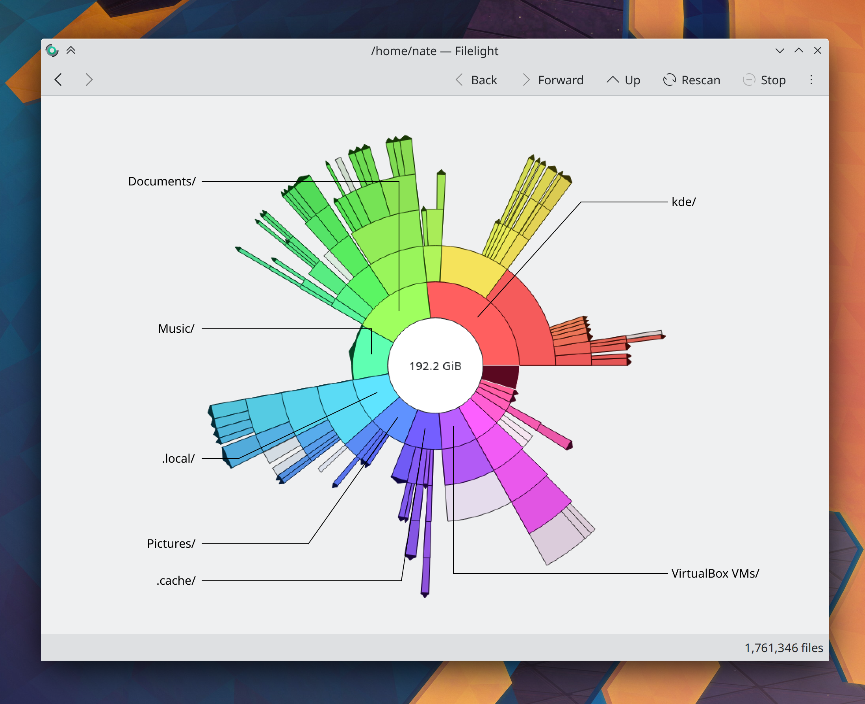Click the keep-above double chevron icon
Viewport: 865px width, 704px height.
pos(71,51)
